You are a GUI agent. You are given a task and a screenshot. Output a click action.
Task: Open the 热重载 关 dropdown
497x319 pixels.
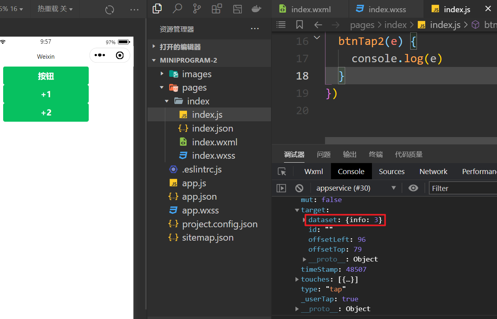(x=55, y=9)
